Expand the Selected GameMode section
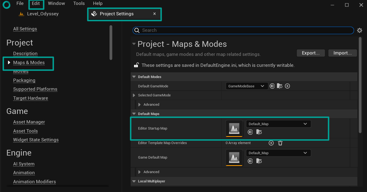Screen dimensions: 367x192 point(134,95)
